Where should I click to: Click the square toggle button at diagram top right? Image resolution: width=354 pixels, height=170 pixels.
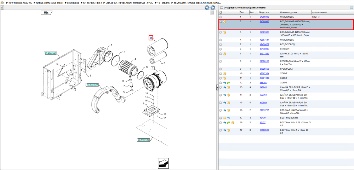212,13
